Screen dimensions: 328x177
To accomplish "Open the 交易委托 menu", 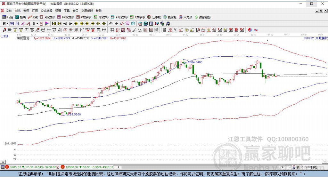I will click(x=87, y=11).
